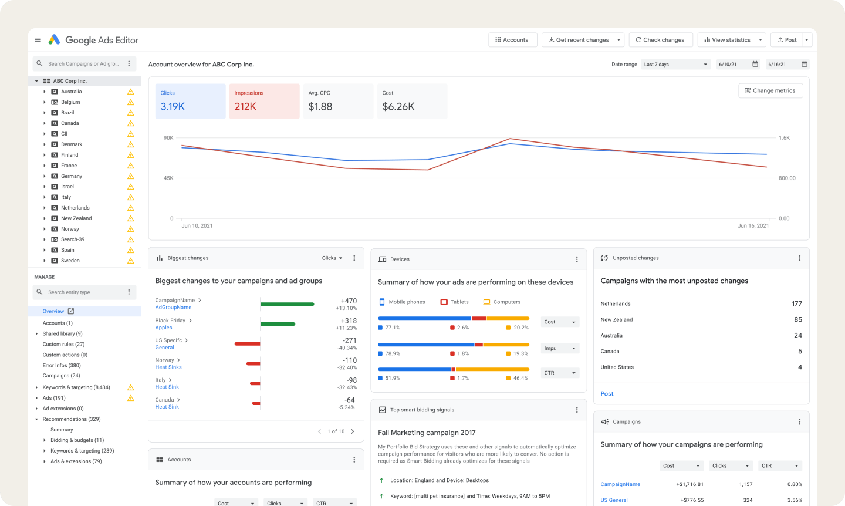Screen dimensions: 845x506
Task: Click the Post link in Unposted changes
Action: pyautogui.click(x=607, y=393)
